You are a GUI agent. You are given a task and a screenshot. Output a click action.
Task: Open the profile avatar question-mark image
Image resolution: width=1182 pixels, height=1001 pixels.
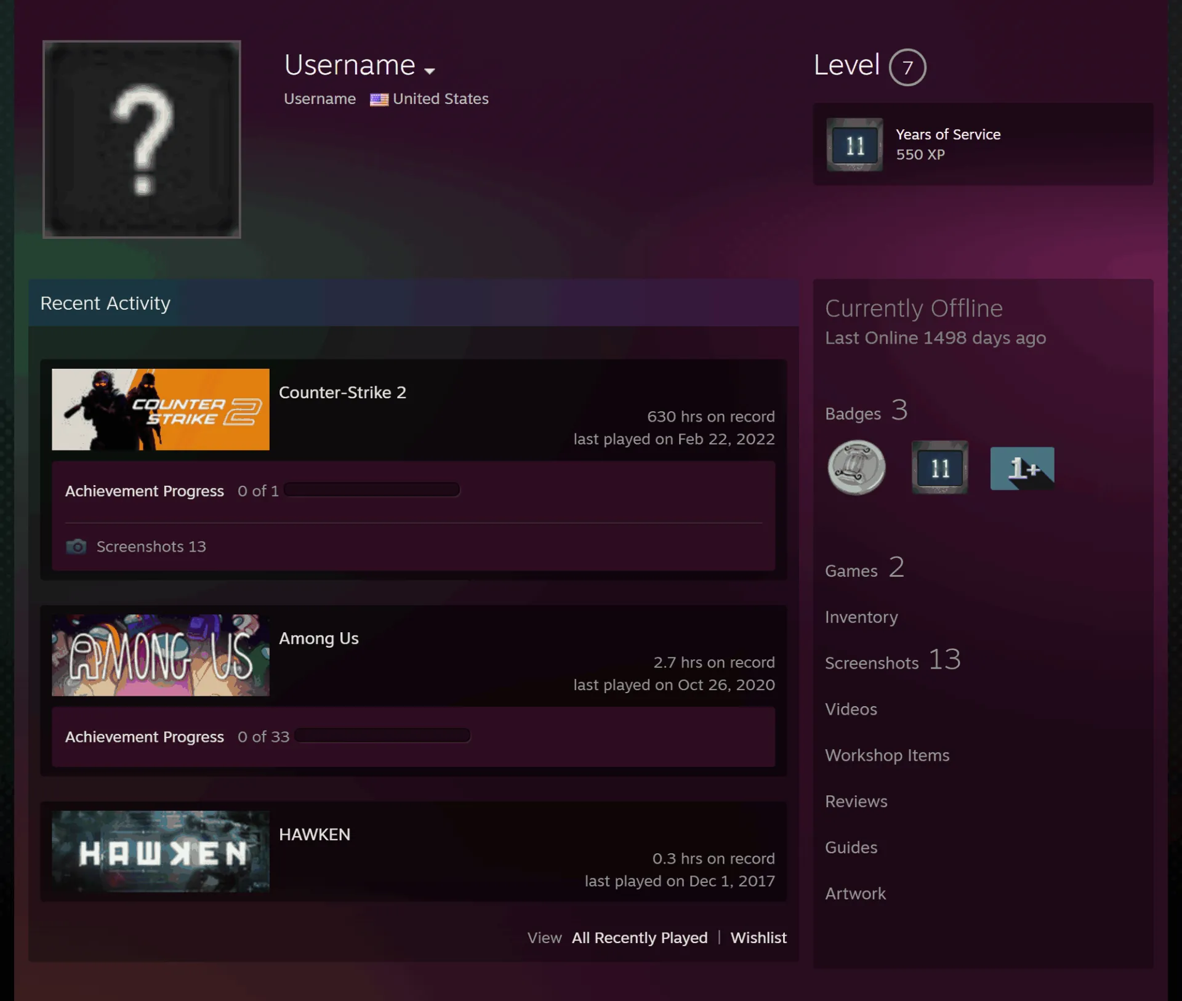[x=142, y=139]
